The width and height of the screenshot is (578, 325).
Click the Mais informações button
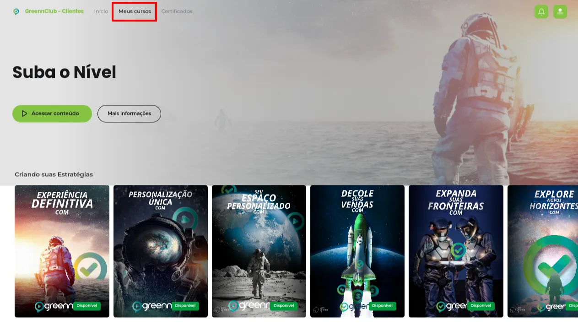(x=129, y=114)
